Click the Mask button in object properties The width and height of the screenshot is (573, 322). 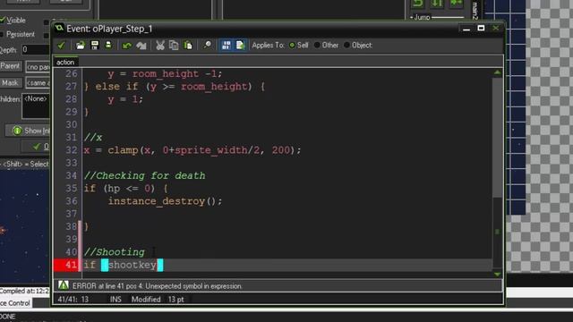point(10,83)
